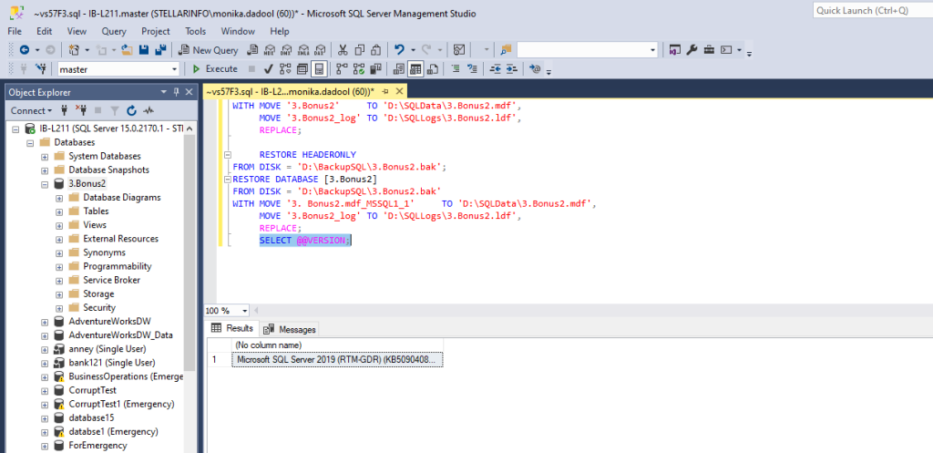Screen dimensions: 933x453
Task: Expand the Security folder under 3.Bonus2
Action: 59,308
